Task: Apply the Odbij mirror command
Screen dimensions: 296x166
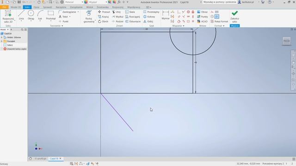Action: (148, 22)
